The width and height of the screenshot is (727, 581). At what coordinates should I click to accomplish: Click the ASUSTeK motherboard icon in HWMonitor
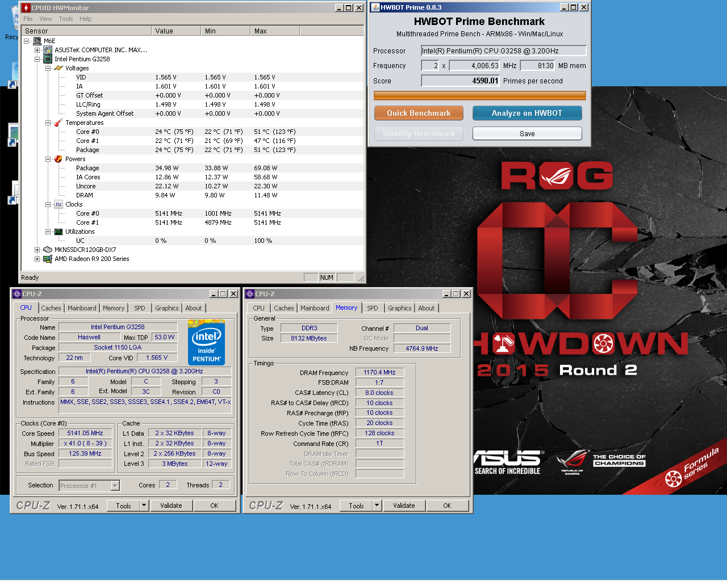[x=48, y=50]
